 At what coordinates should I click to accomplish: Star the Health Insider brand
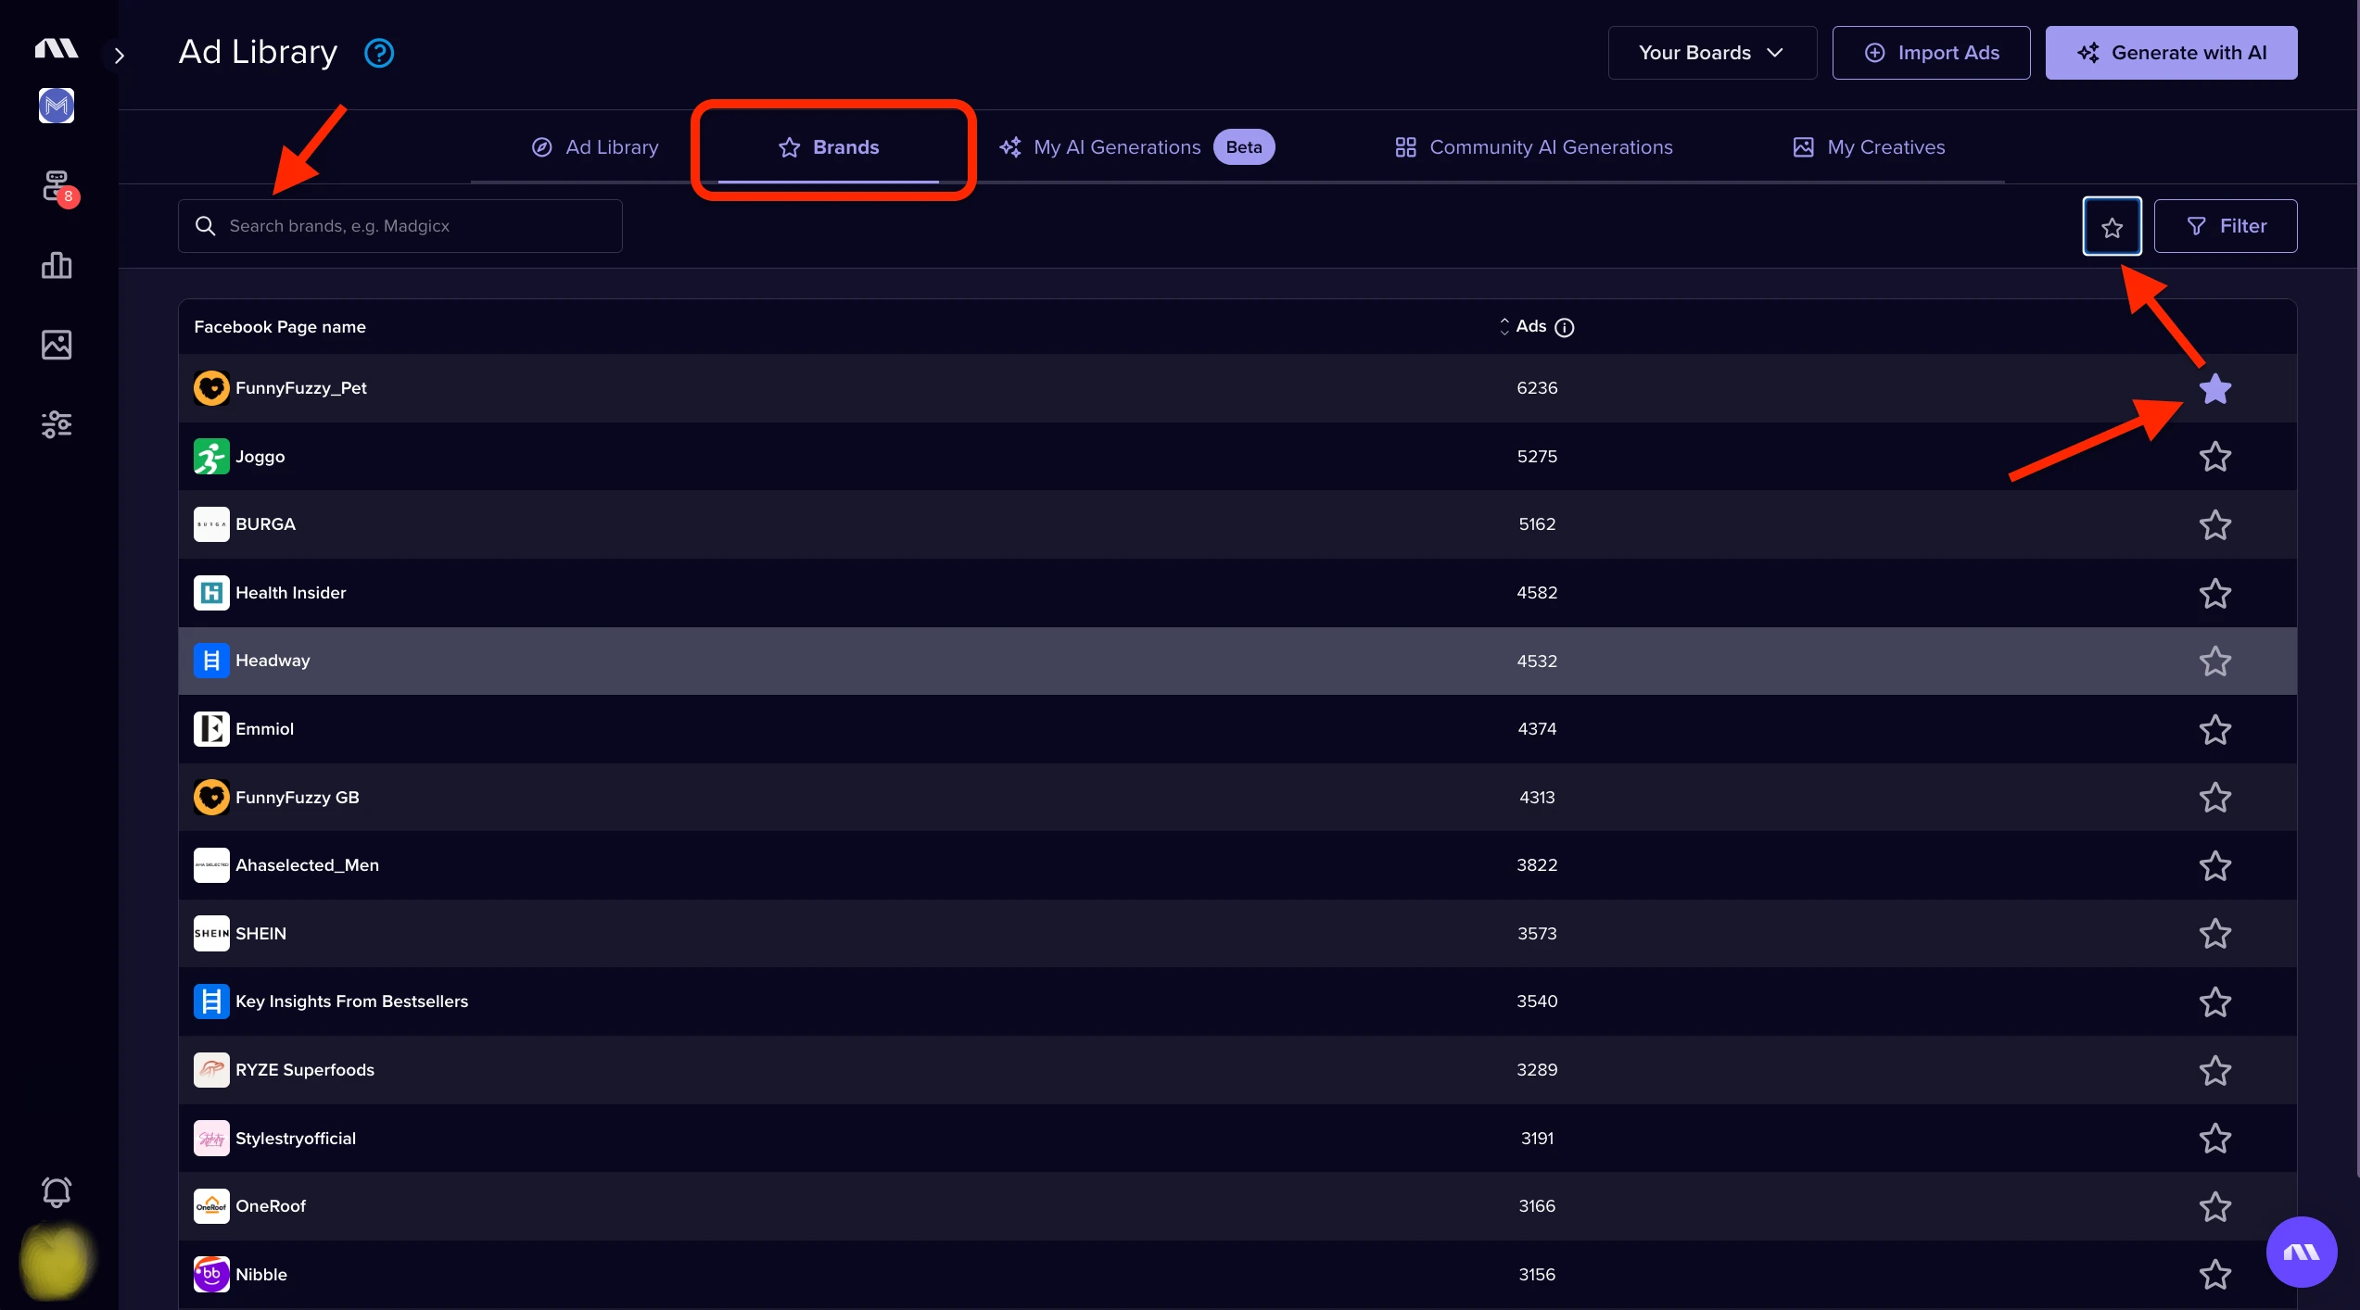pos(2214,593)
